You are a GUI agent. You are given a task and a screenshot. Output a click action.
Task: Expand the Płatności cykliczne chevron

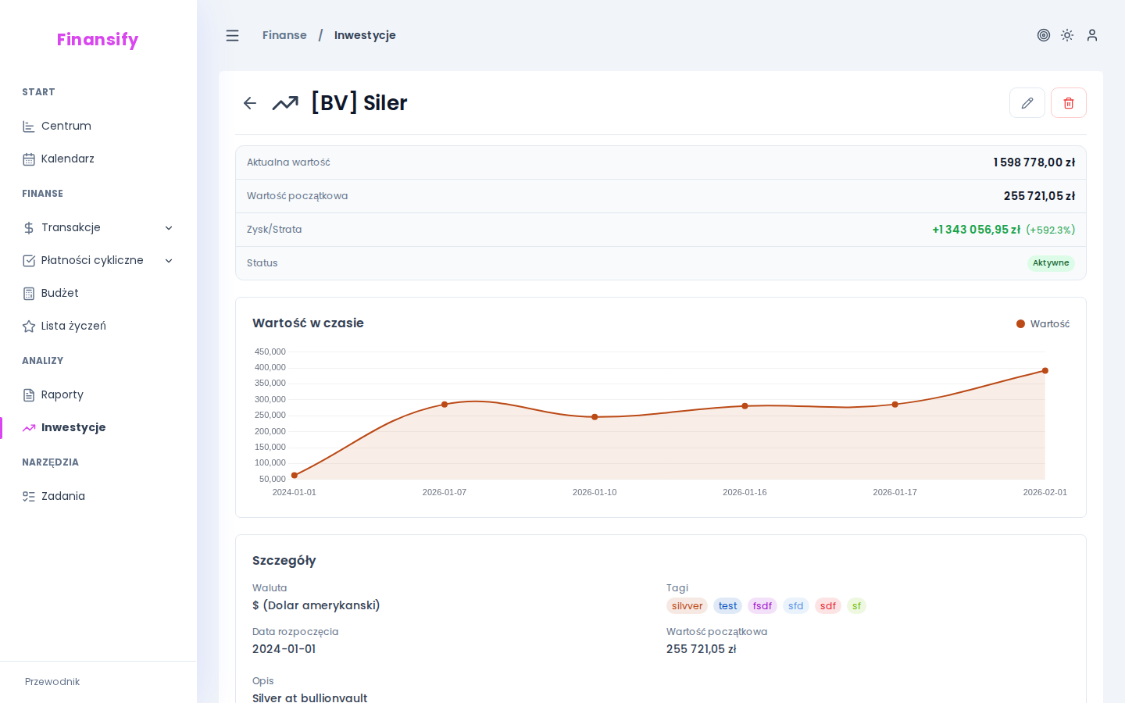[x=169, y=261]
